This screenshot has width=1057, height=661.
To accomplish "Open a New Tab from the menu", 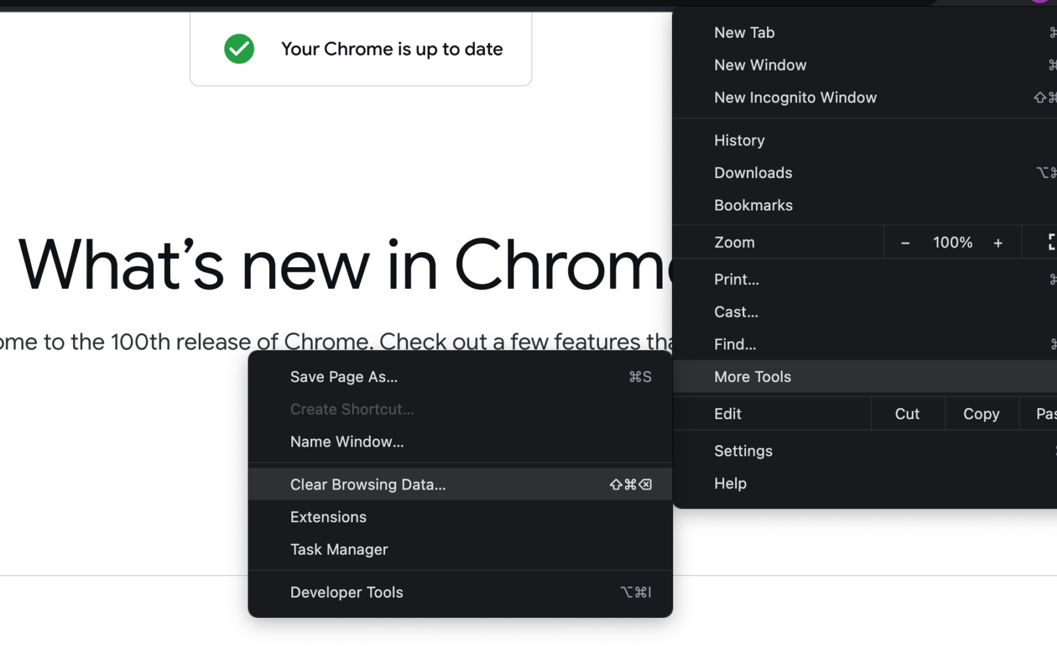I will pos(865,33).
